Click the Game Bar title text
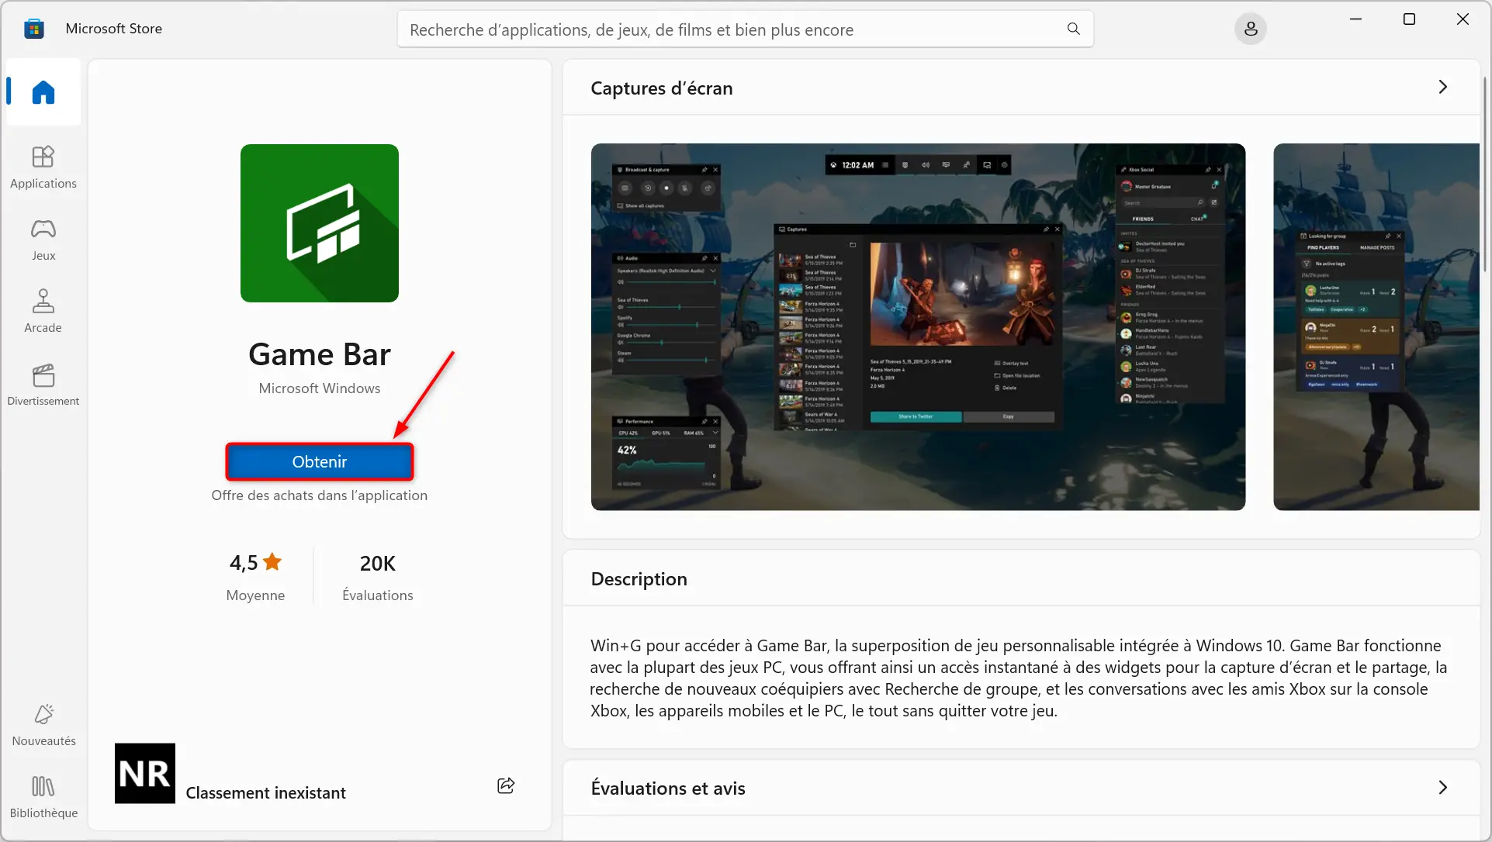Image resolution: width=1492 pixels, height=842 pixels. pos(320,354)
